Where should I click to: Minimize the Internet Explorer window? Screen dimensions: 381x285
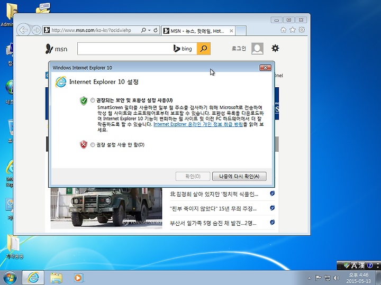point(277,20)
